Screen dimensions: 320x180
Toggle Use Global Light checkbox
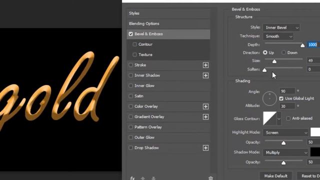(281, 98)
